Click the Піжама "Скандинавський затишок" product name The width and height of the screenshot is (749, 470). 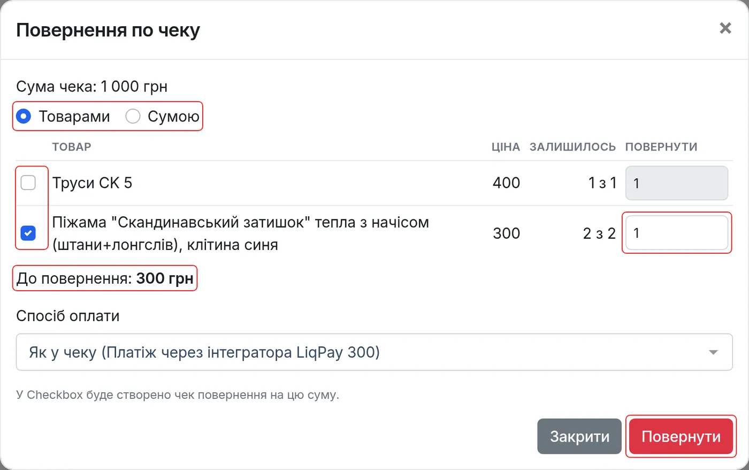tap(240, 233)
